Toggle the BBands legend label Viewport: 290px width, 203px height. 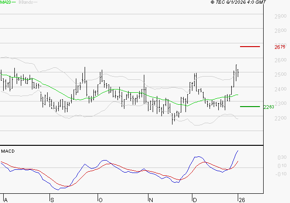click(x=25, y=2)
